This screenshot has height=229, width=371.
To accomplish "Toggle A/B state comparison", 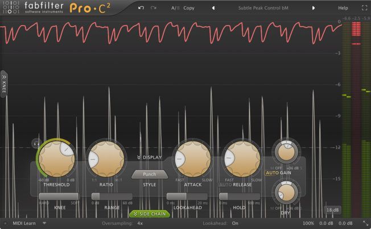I will pos(175,8).
